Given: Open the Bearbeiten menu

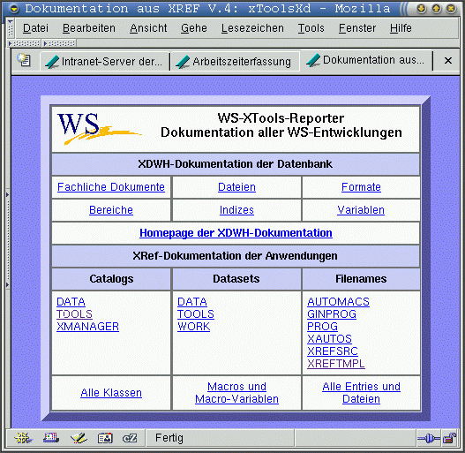Looking at the screenshot, I should (x=89, y=28).
